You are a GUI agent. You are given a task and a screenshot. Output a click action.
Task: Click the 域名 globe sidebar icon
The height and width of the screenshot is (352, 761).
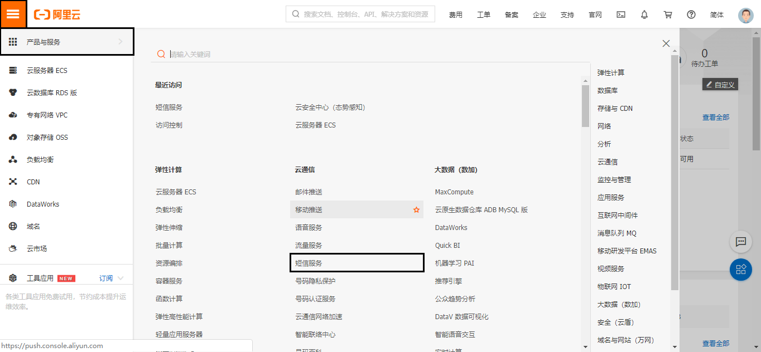point(13,227)
